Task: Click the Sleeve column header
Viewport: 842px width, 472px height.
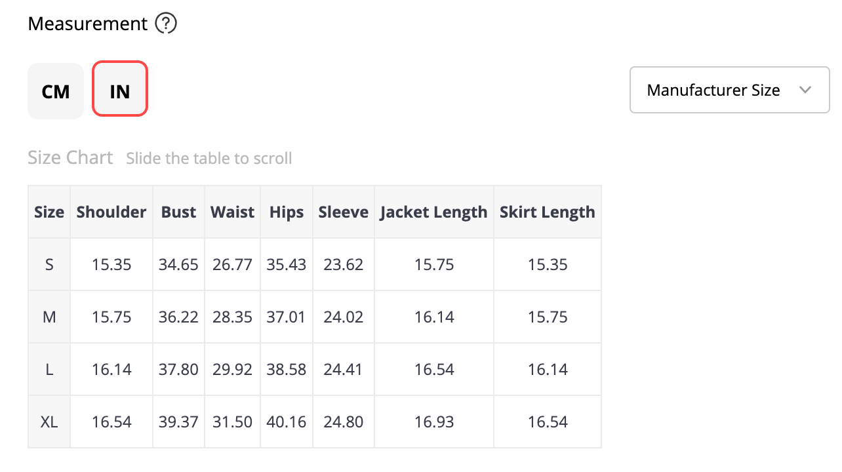Action: coord(343,212)
